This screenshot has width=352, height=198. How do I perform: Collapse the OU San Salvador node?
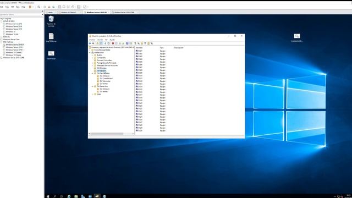92,73
